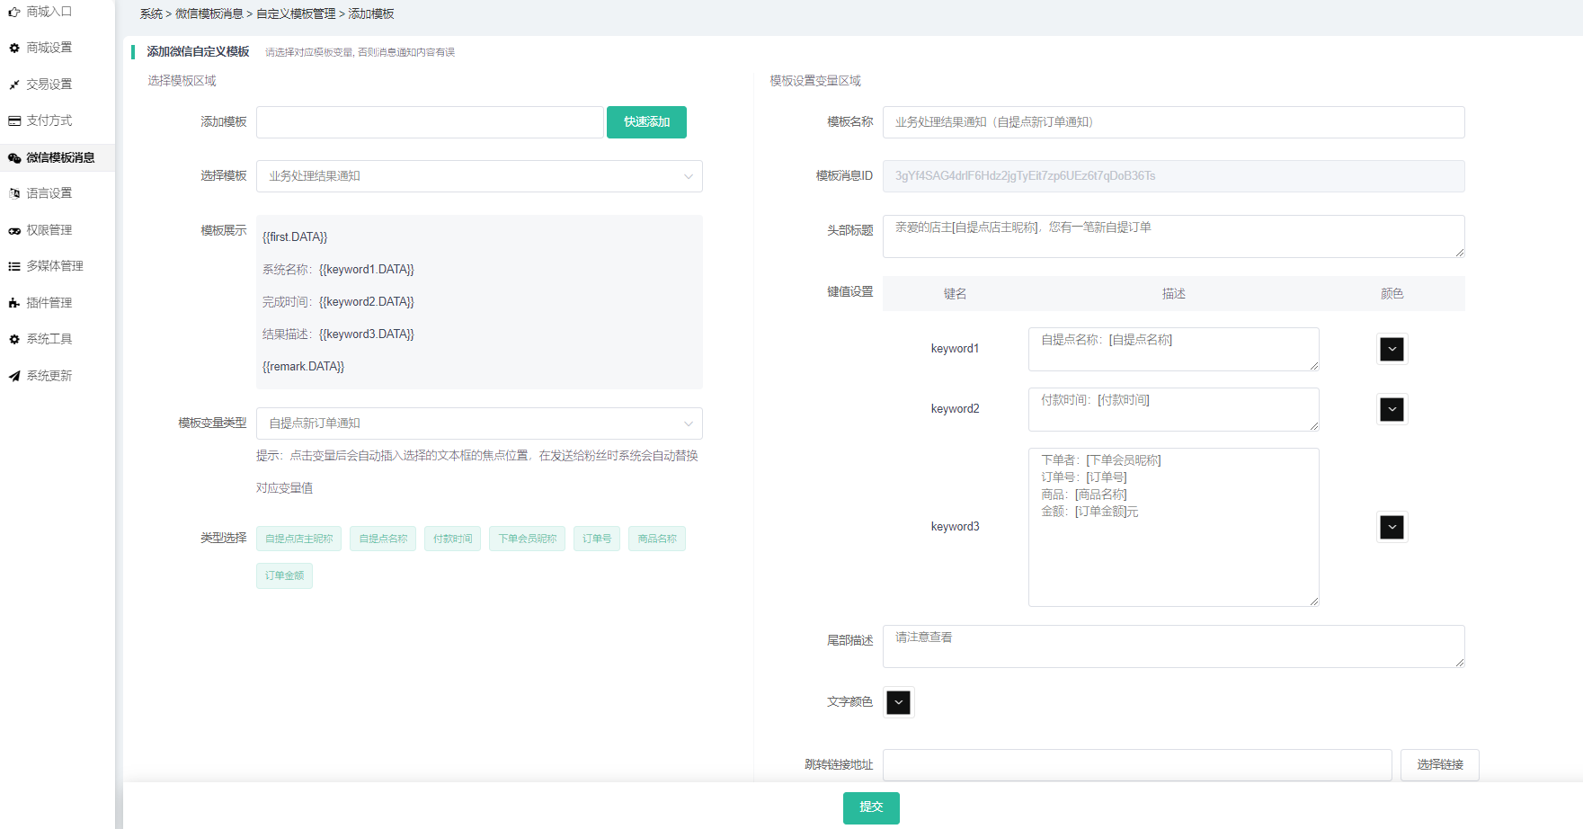Click the 交易设置 sidebar icon
The height and width of the screenshot is (829, 1583).
pyautogui.click(x=14, y=85)
